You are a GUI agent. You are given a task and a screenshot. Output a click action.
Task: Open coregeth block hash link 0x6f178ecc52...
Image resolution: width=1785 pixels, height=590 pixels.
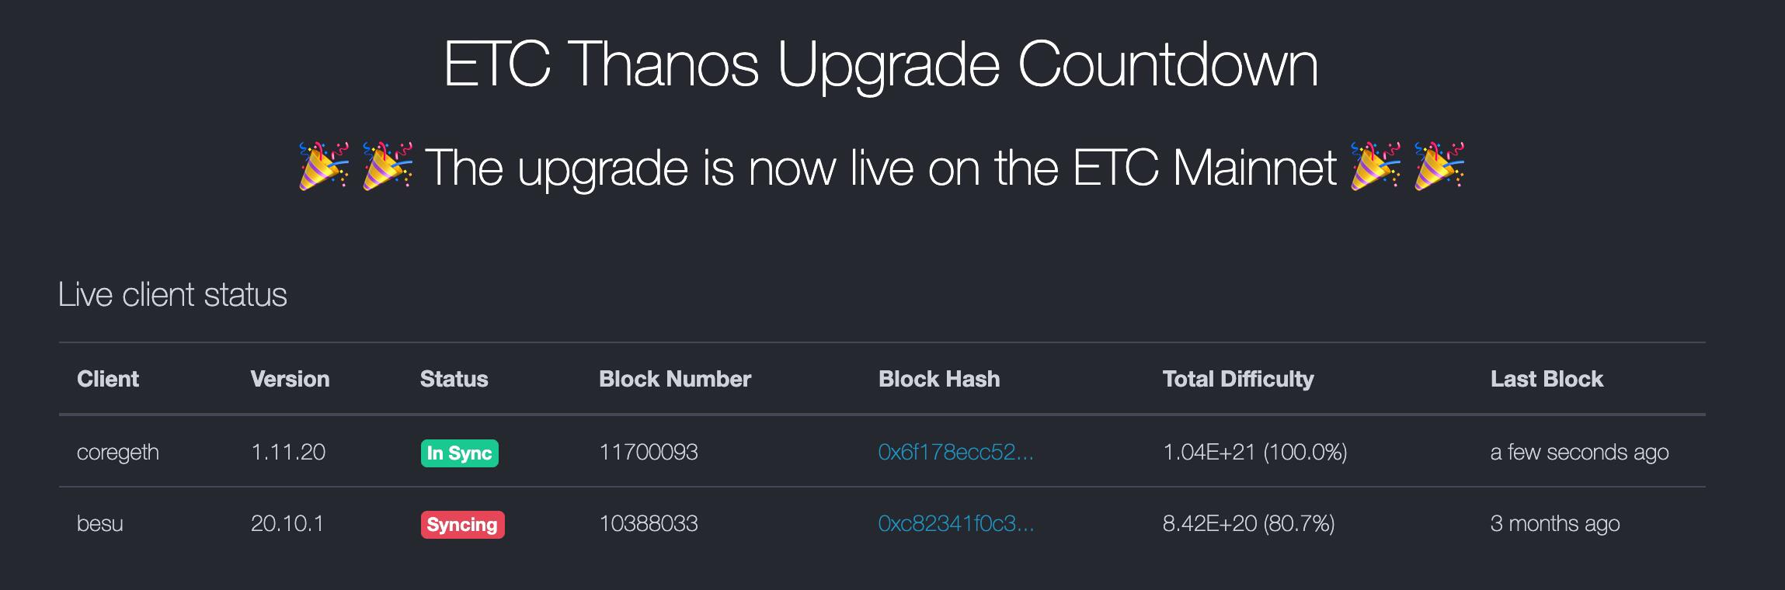[x=955, y=453]
